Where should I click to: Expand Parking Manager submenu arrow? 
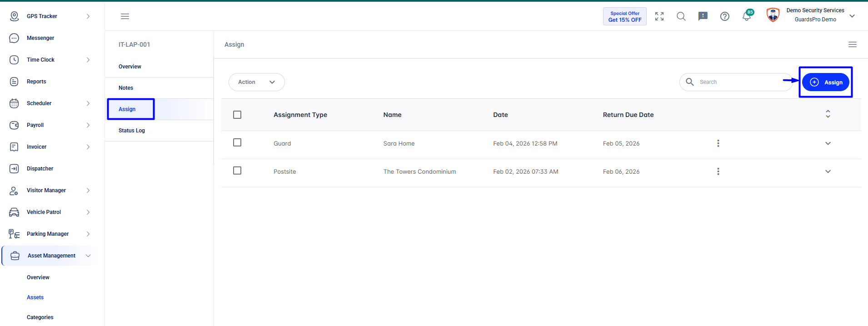(x=88, y=234)
